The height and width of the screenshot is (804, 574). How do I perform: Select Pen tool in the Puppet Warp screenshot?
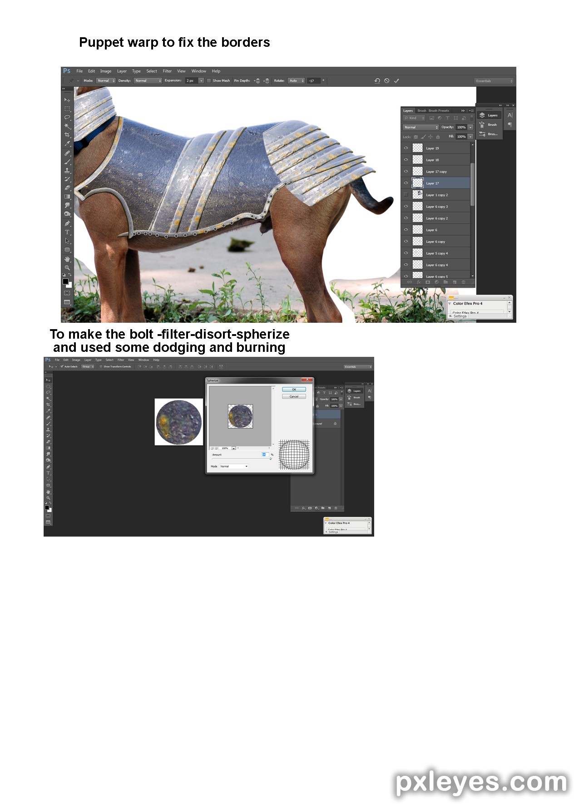67,223
